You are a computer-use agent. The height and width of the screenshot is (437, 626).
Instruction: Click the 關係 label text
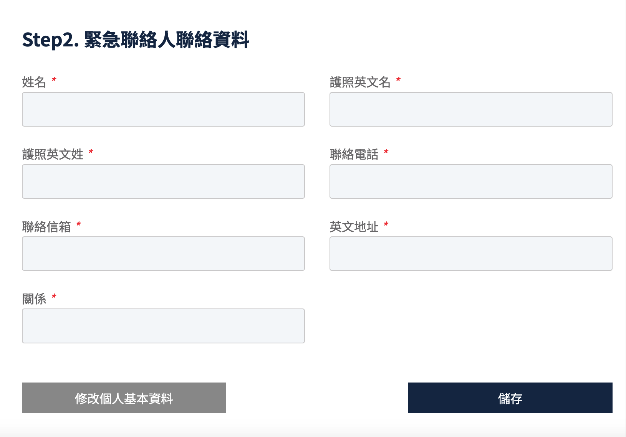[34, 299]
